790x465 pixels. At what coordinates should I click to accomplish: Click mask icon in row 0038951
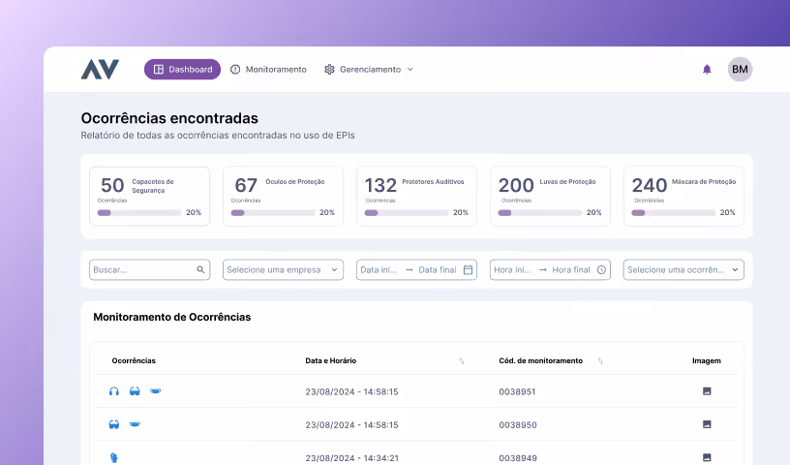(x=155, y=390)
